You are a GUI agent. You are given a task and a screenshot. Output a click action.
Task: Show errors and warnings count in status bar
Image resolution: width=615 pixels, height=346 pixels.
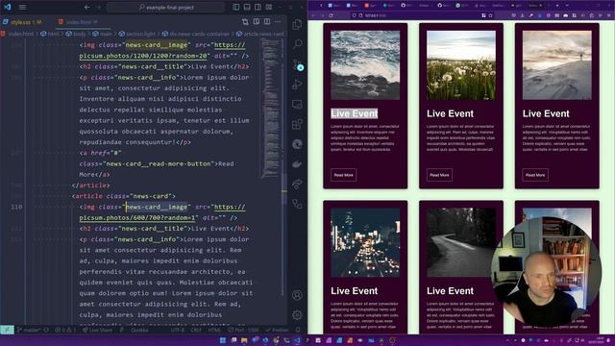click(x=65, y=330)
